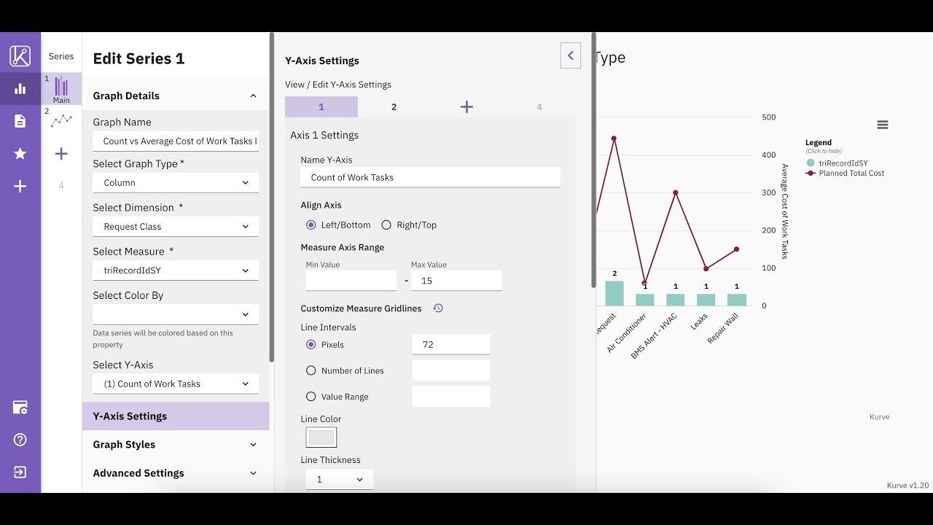Click the Kurve logo icon
Viewport: 933px width, 525px height.
pos(20,55)
